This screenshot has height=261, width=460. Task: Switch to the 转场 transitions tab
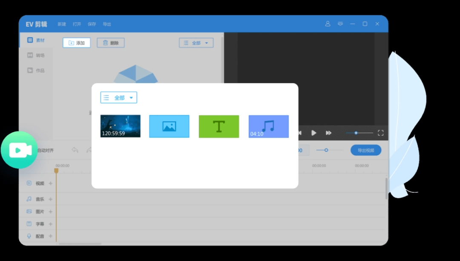pyautogui.click(x=37, y=55)
